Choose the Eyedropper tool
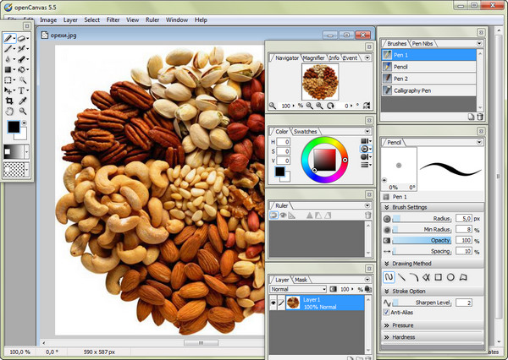This screenshot has height=360, width=508. point(24,101)
